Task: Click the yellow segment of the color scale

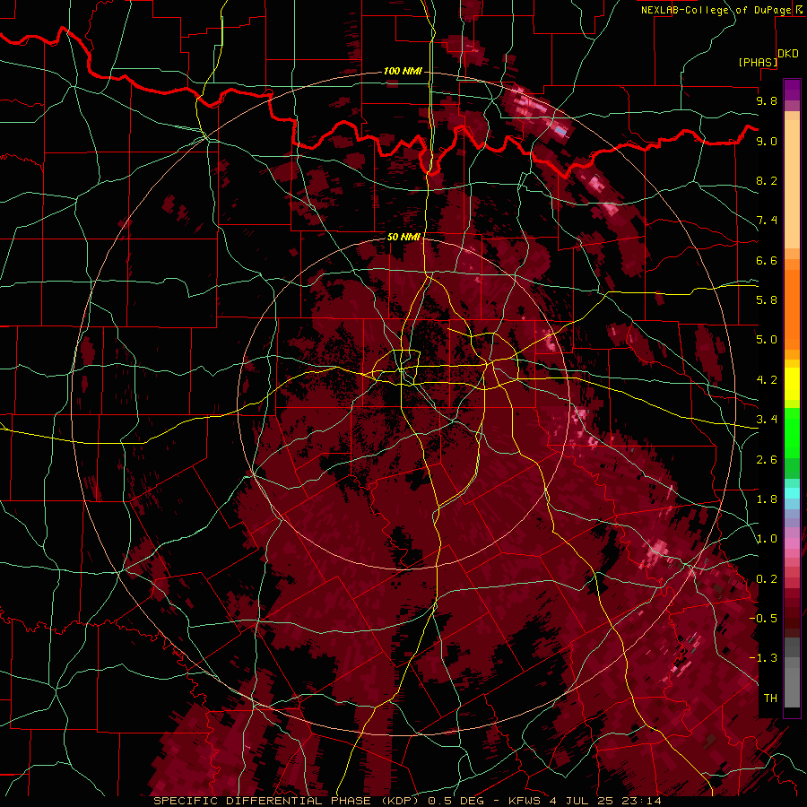Action: pos(792,384)
